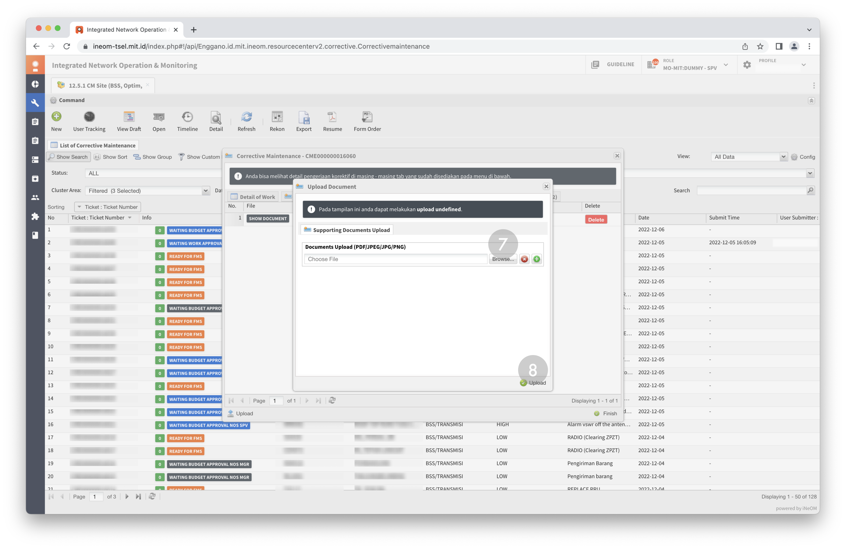Click the Open command icon
842x549 pixels.
tap(159, 116)
